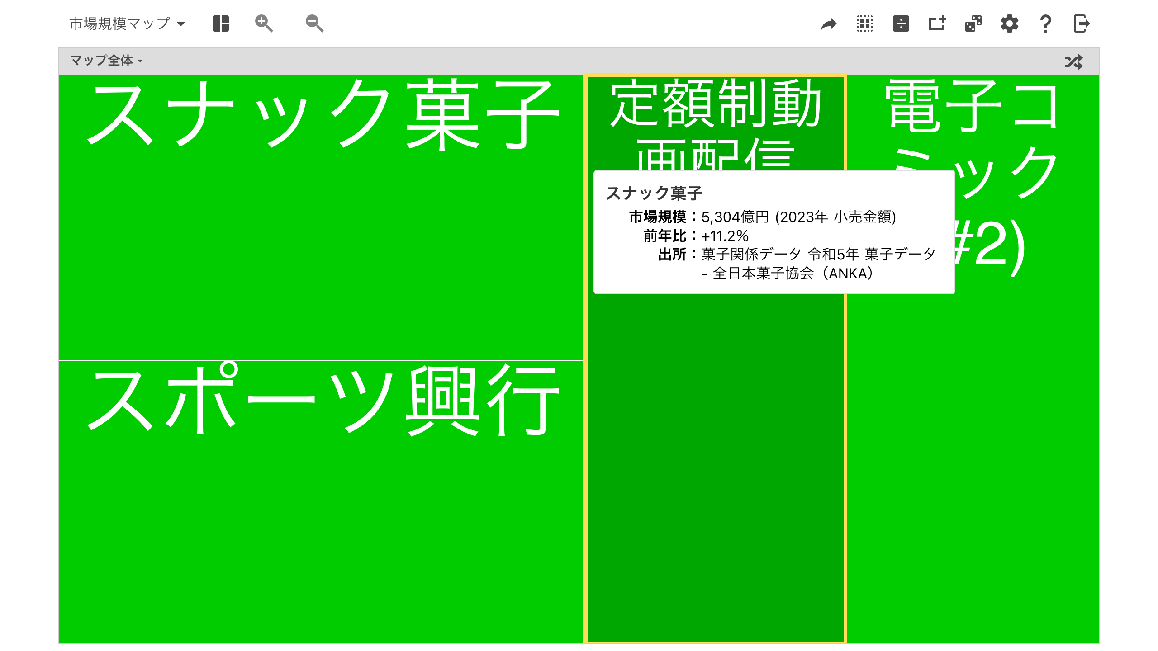Open settings gear icon

[x=1010, y=24]
